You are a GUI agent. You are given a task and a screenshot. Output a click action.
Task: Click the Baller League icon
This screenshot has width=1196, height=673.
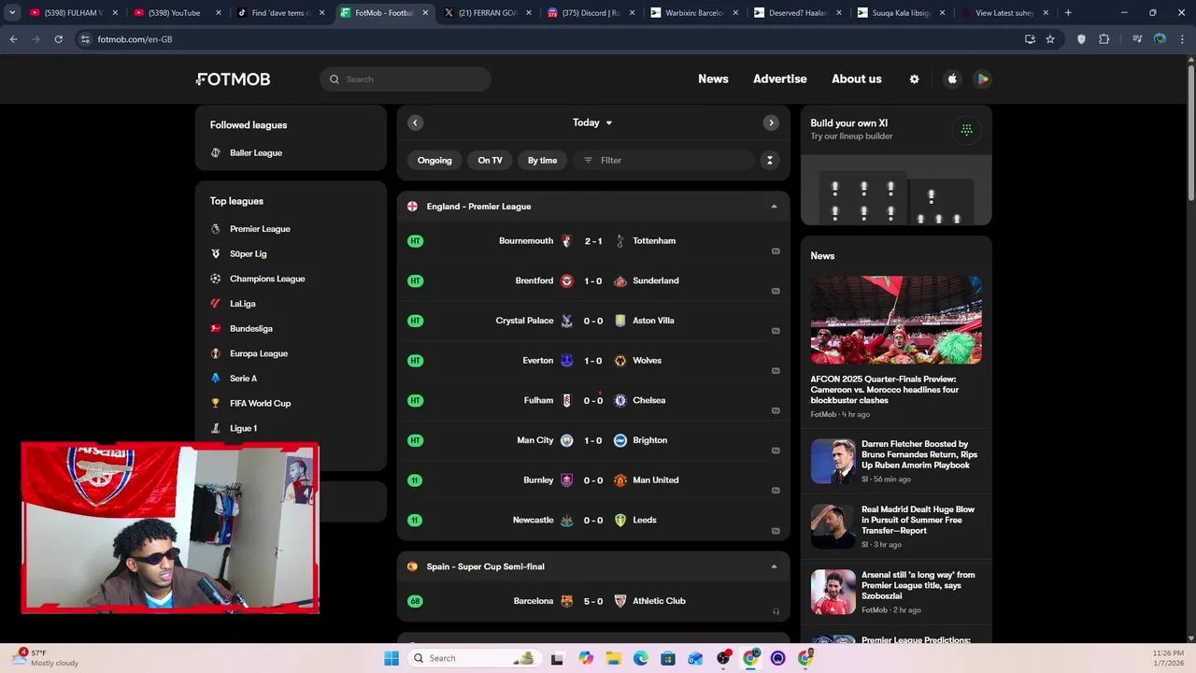coord(216,153)
